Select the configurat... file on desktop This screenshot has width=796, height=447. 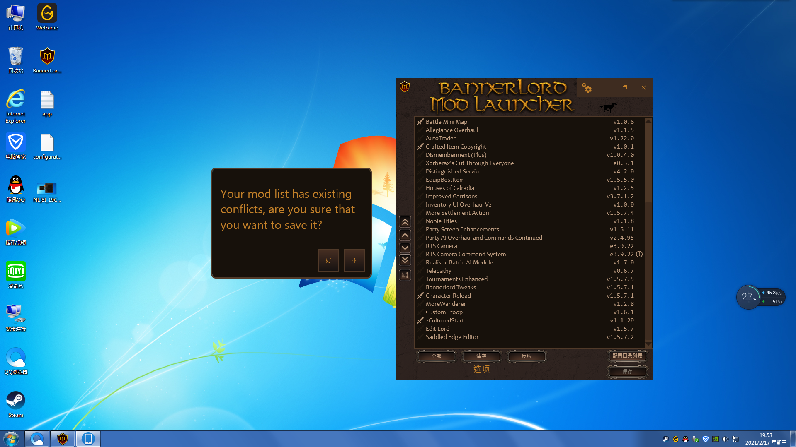click(x=47, y=147)
